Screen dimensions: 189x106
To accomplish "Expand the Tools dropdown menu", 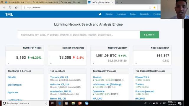I will click(x=133, y=14).
